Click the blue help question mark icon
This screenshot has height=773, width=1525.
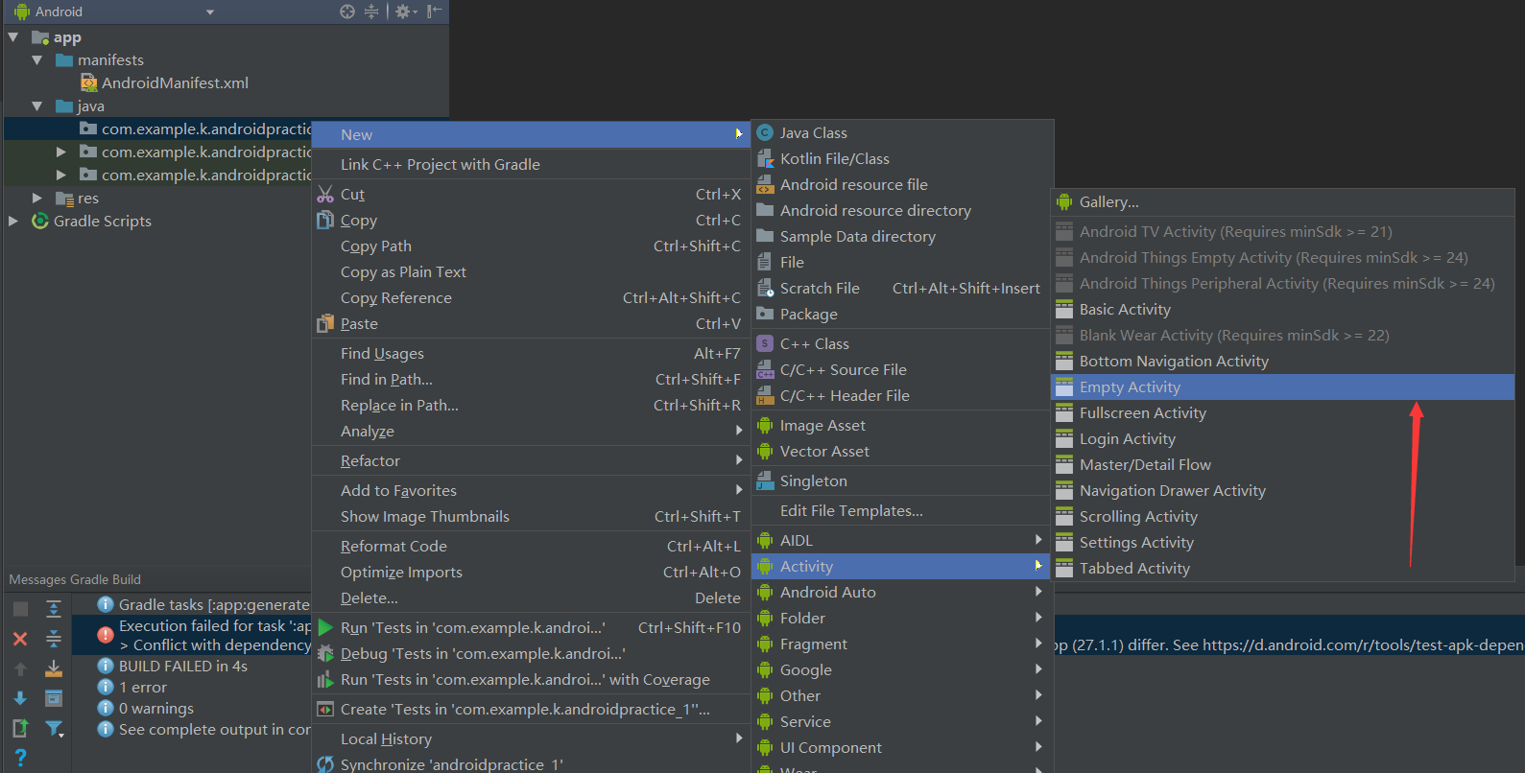pyautogui.click(x=20, y=758)
